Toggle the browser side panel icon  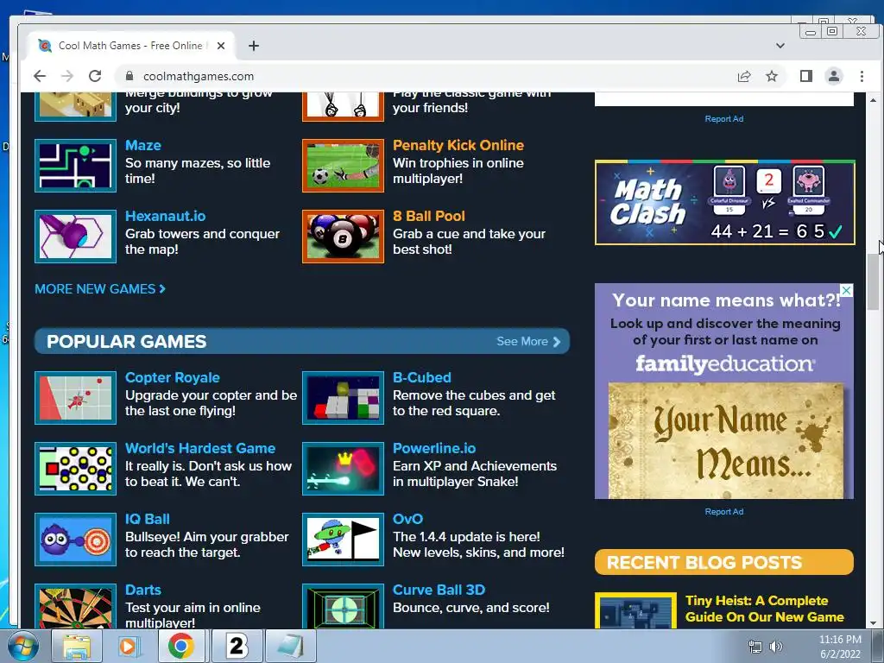(x=805, y=76)
